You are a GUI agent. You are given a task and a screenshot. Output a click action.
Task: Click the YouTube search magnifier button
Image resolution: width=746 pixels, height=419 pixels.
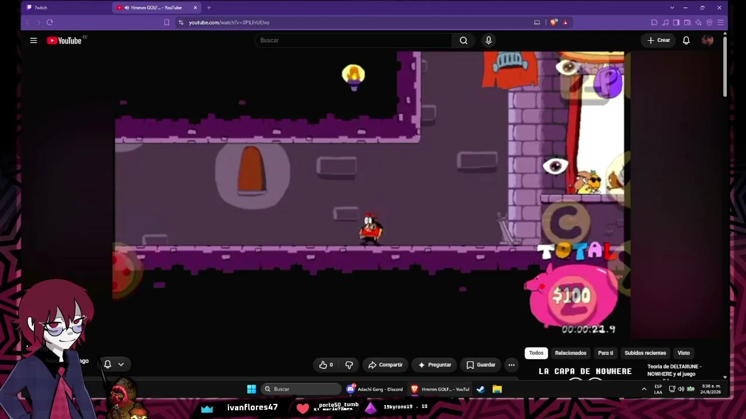(x=463, y=40)
